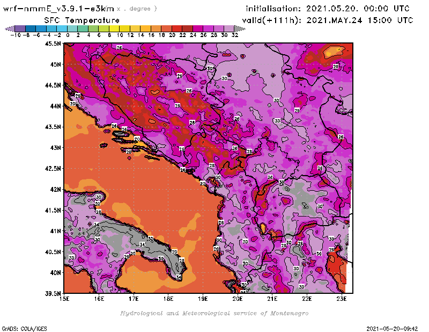
Task: Click the "41.5N" latitude label
Action: coord(53,210)
